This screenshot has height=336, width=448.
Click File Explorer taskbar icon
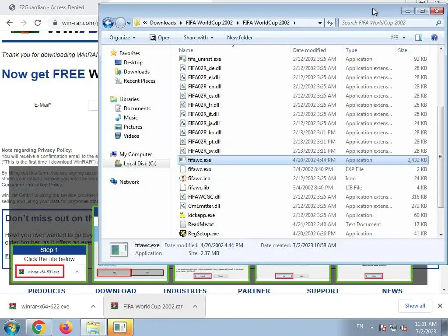coord(93,327)
